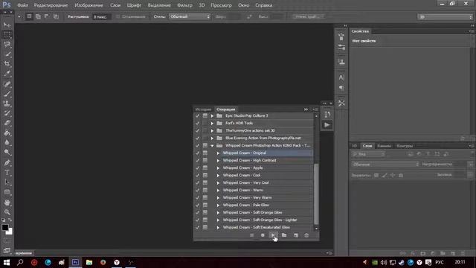This screenshot has height=268, width=476.
Task: Open File Explorer from taskbar
Action: pos(89,262)
